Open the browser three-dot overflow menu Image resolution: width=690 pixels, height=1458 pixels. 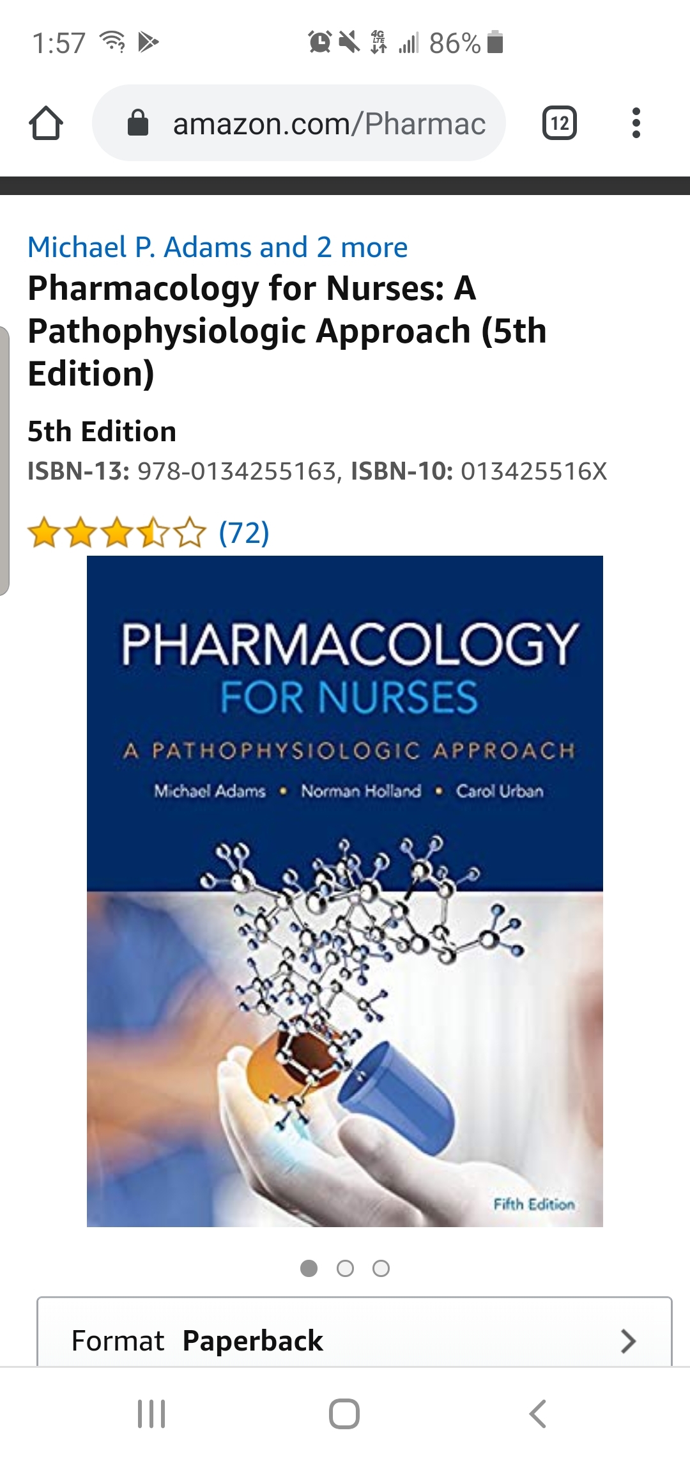(636, 123)
